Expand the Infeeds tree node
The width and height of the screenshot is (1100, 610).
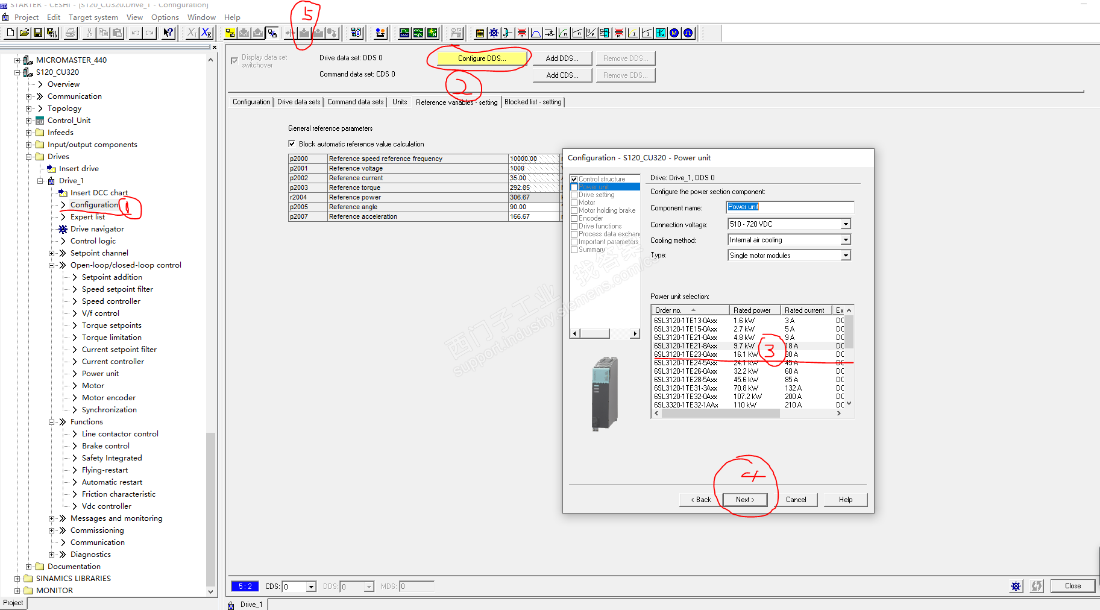click(29, 133)
